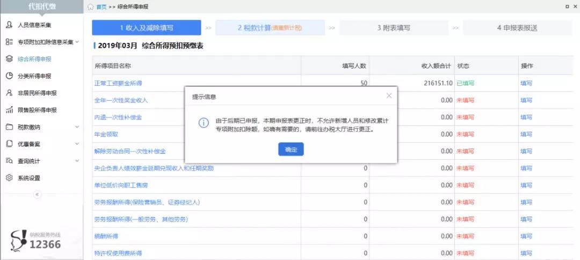
Task: Expand the 税款缴纳 sidebar chevron
Action: click(x=77, y=127)
